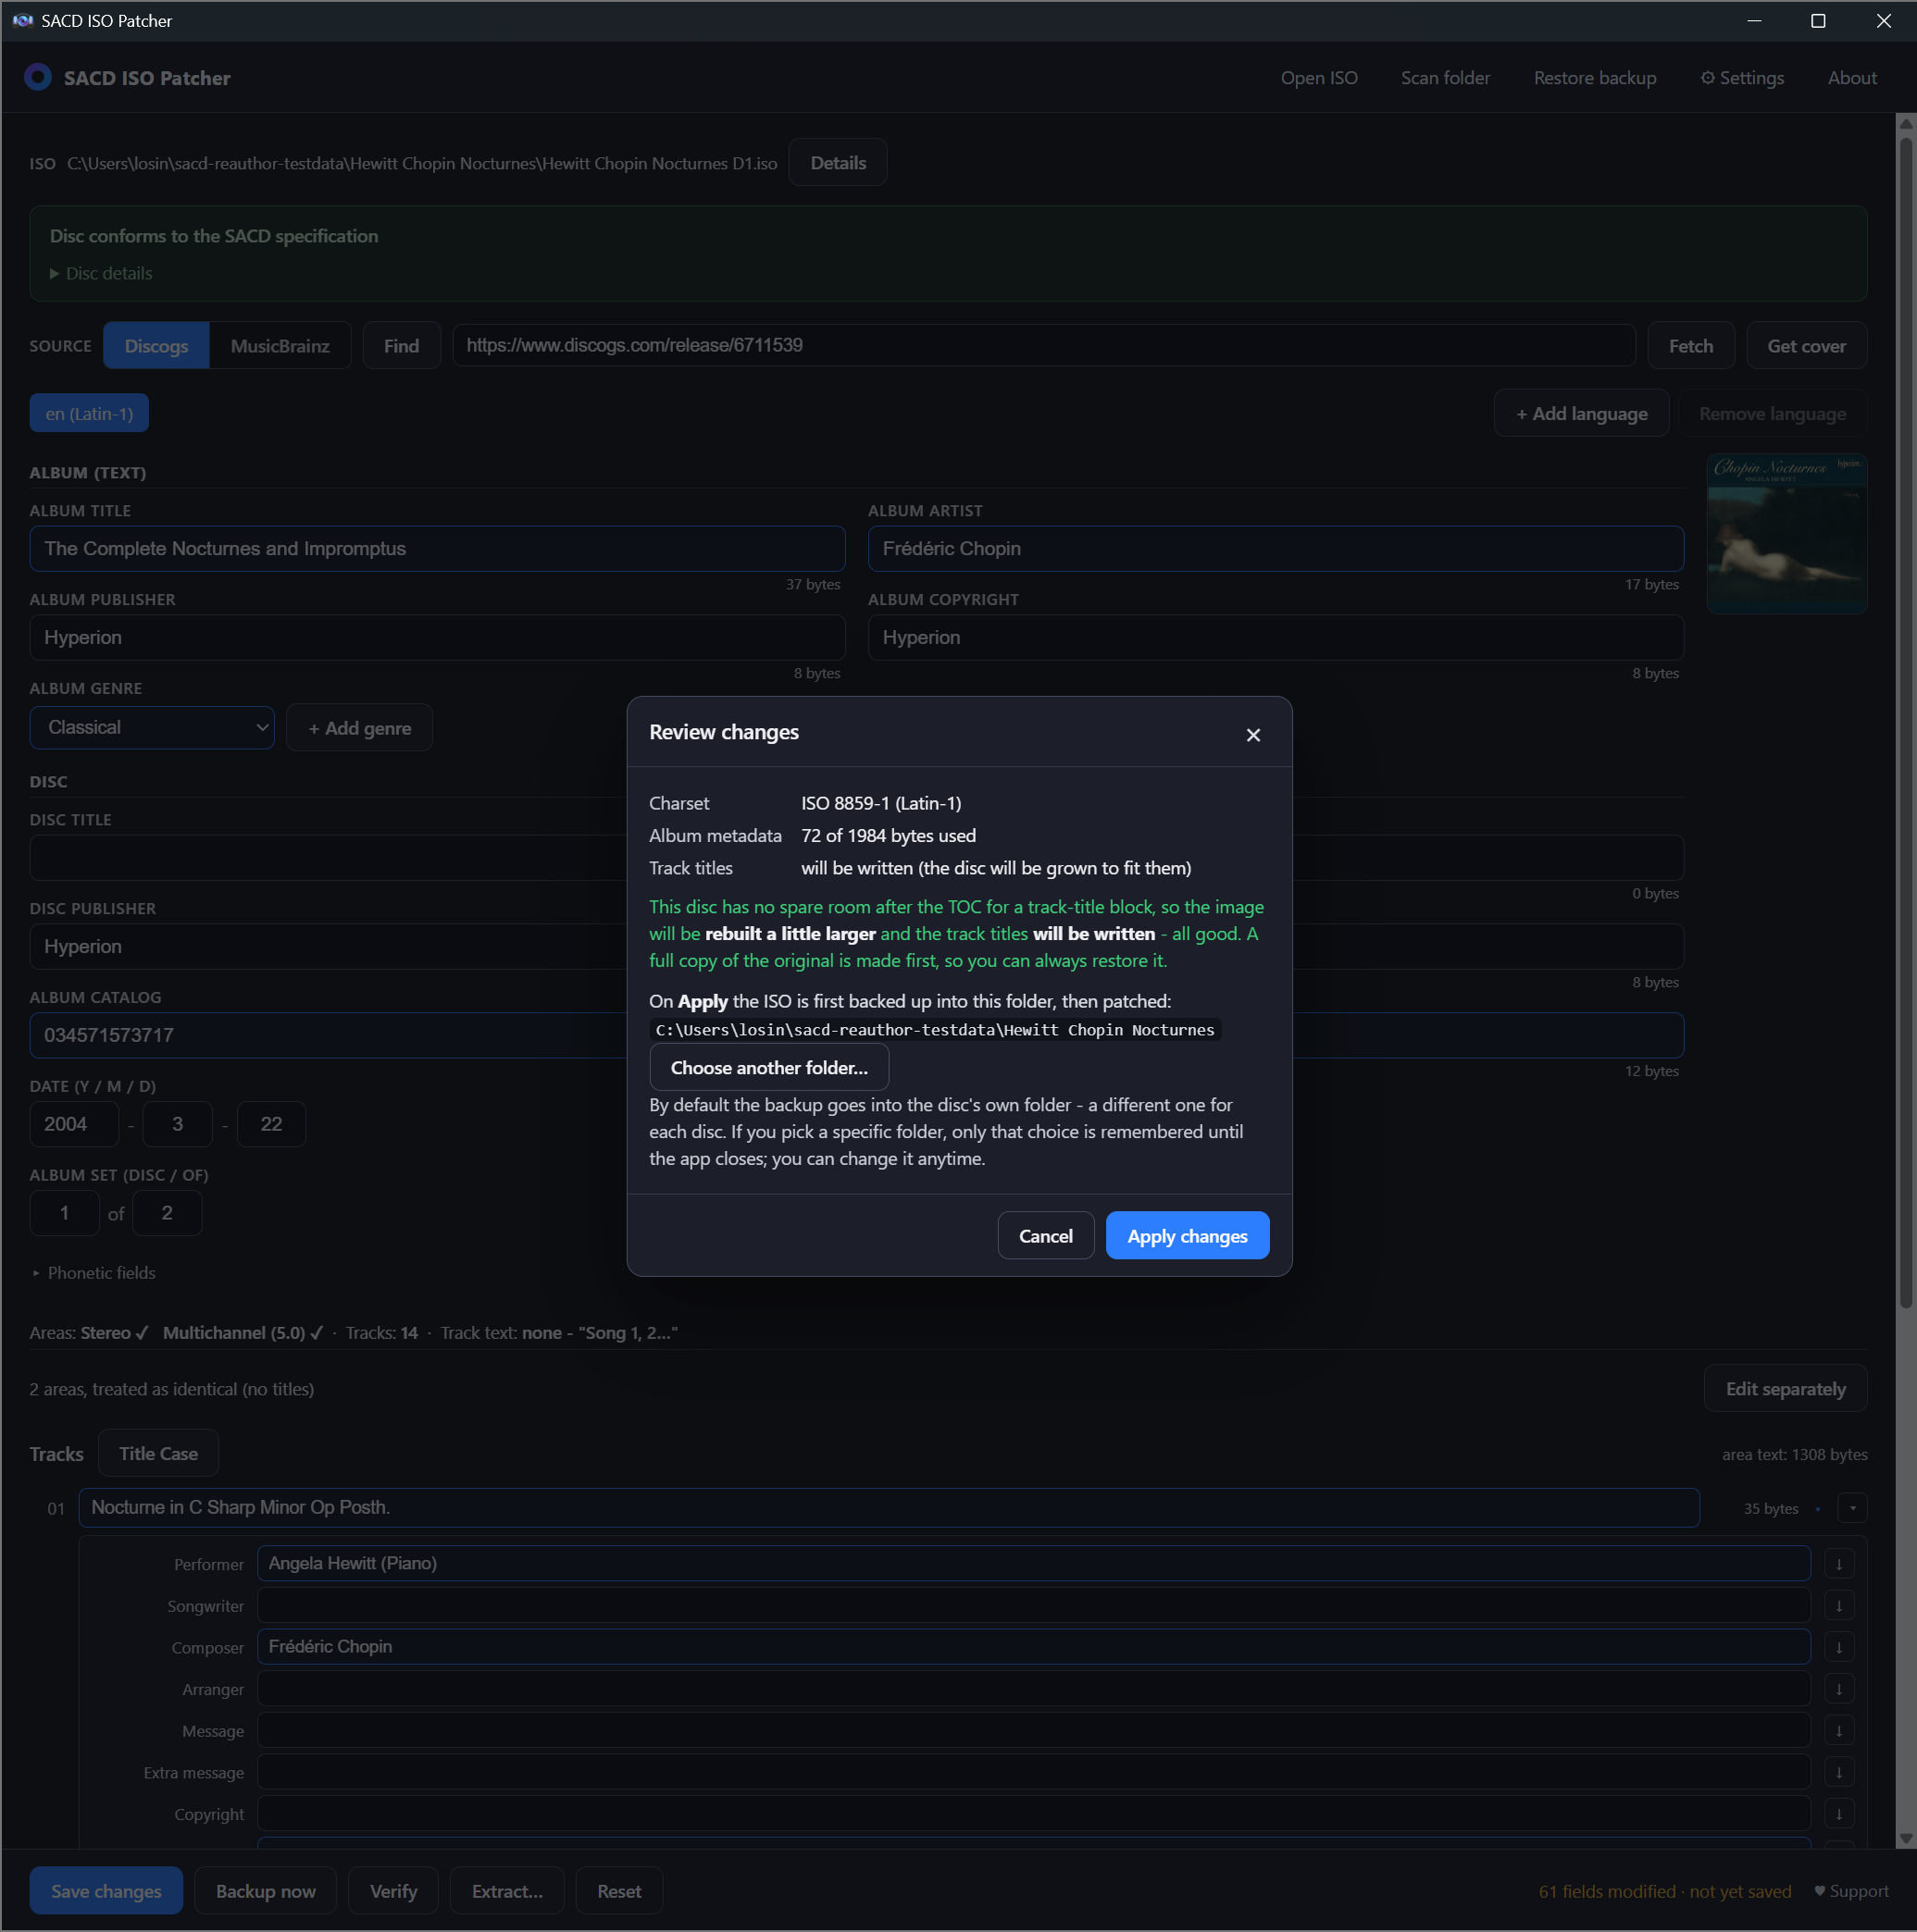Cancel the Review changes dialog
1917x1932 pixels.
tap(1046, 1236)
